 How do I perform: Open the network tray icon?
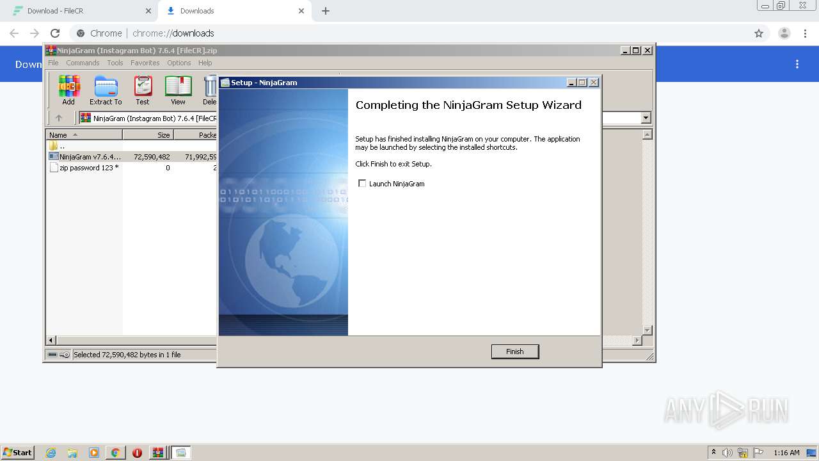(x=743, y=453)
